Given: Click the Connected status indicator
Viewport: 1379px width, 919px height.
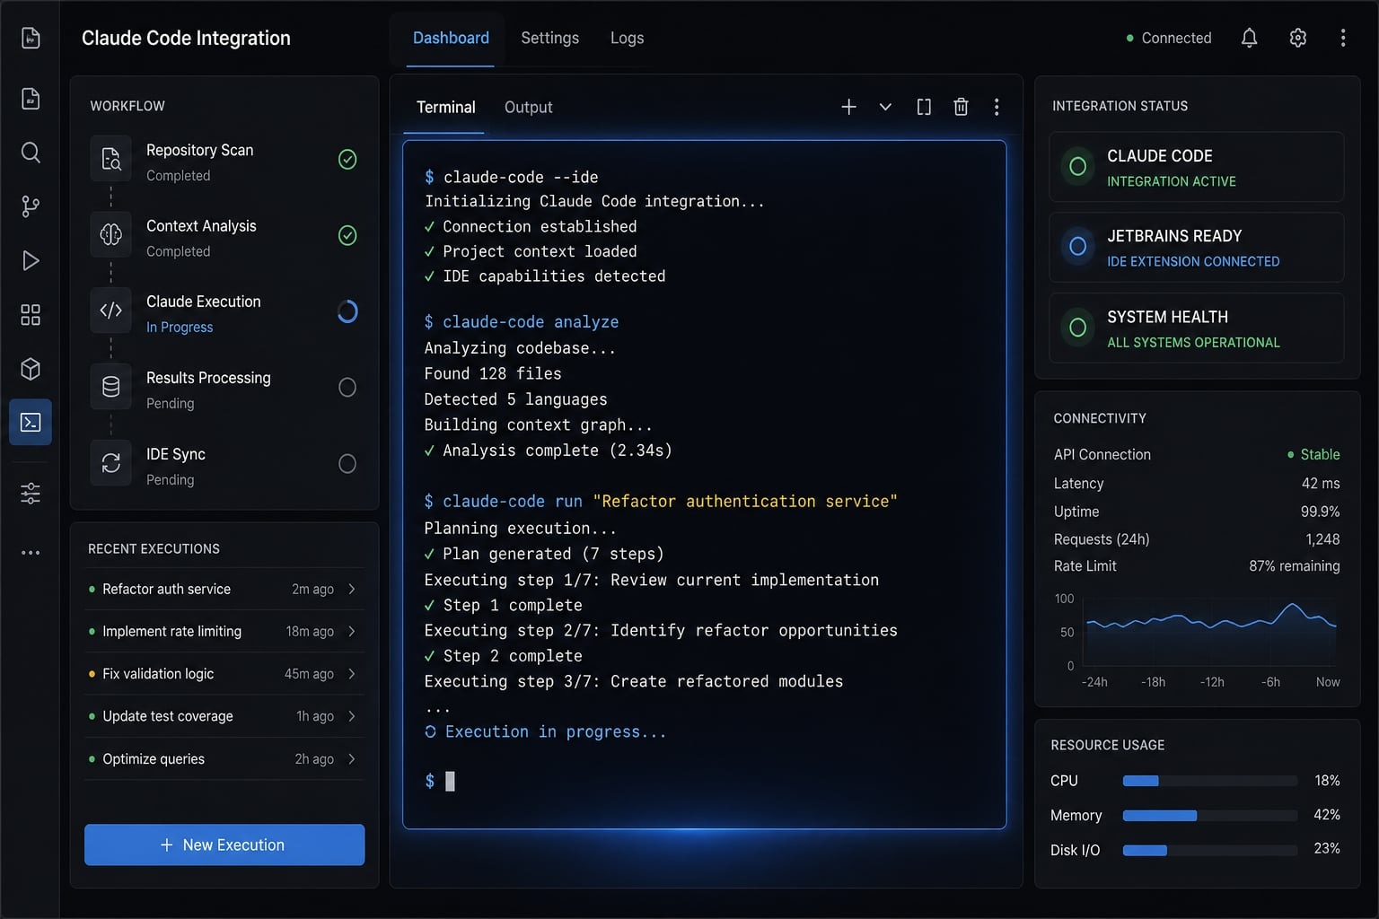Looking at the screenshot, I should 1168,38.
